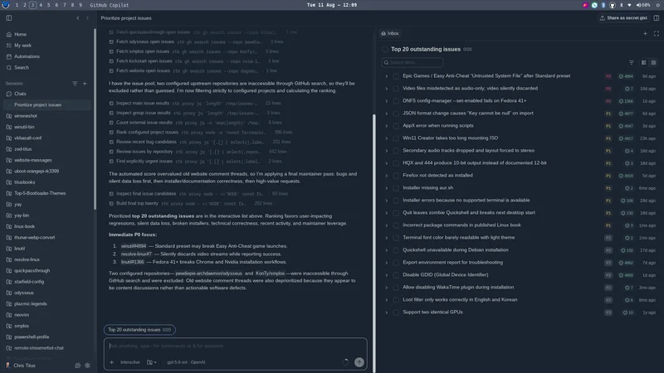
Task: Change the gpt model selector
Action: tap(186, 362)
